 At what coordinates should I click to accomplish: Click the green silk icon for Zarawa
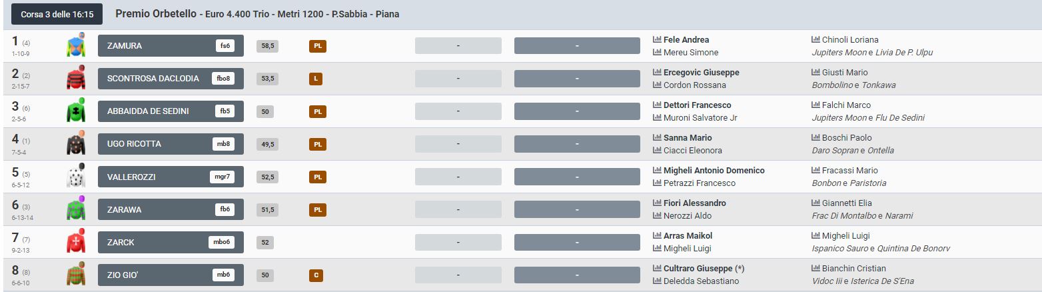[76, 209]
